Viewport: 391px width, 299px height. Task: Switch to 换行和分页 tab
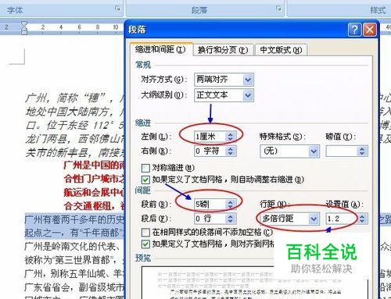(x=223, y=50)
